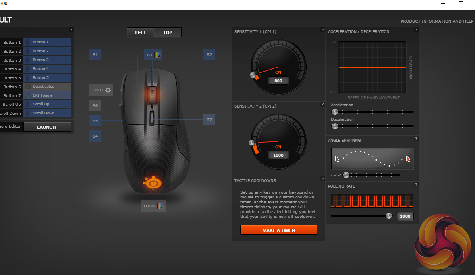
Task: Click the OLED label box
Action: tap(101, 90)
